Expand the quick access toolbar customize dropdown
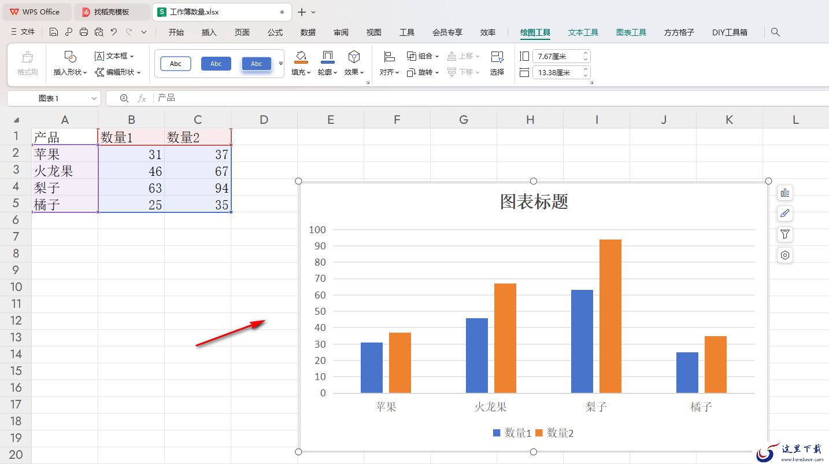This screenshot has height=464, width=829. point(144,32)
